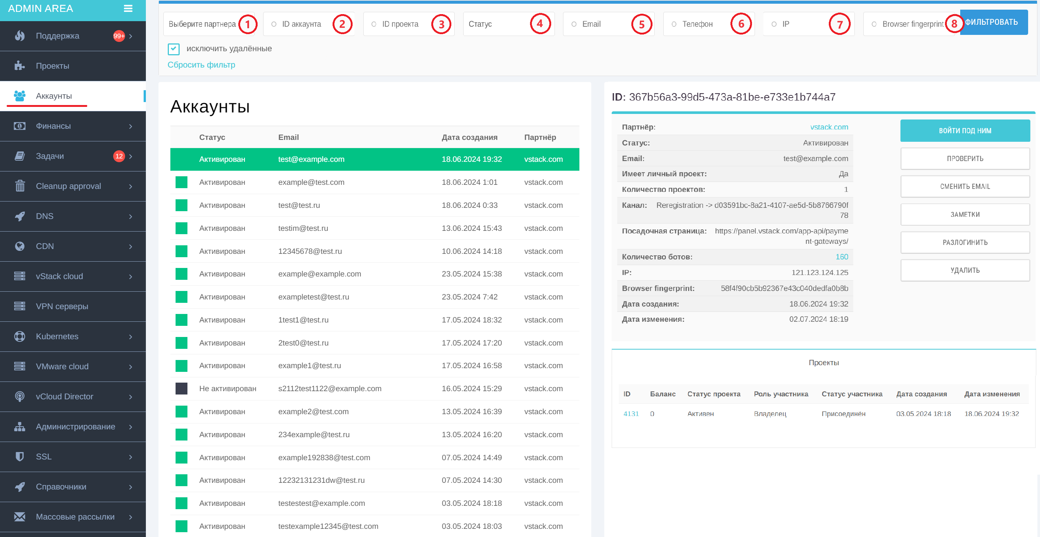Click the SSL shield icon
Image resolution: width=1040 pixels, height=537 pixels.
(x=19, y=456)
